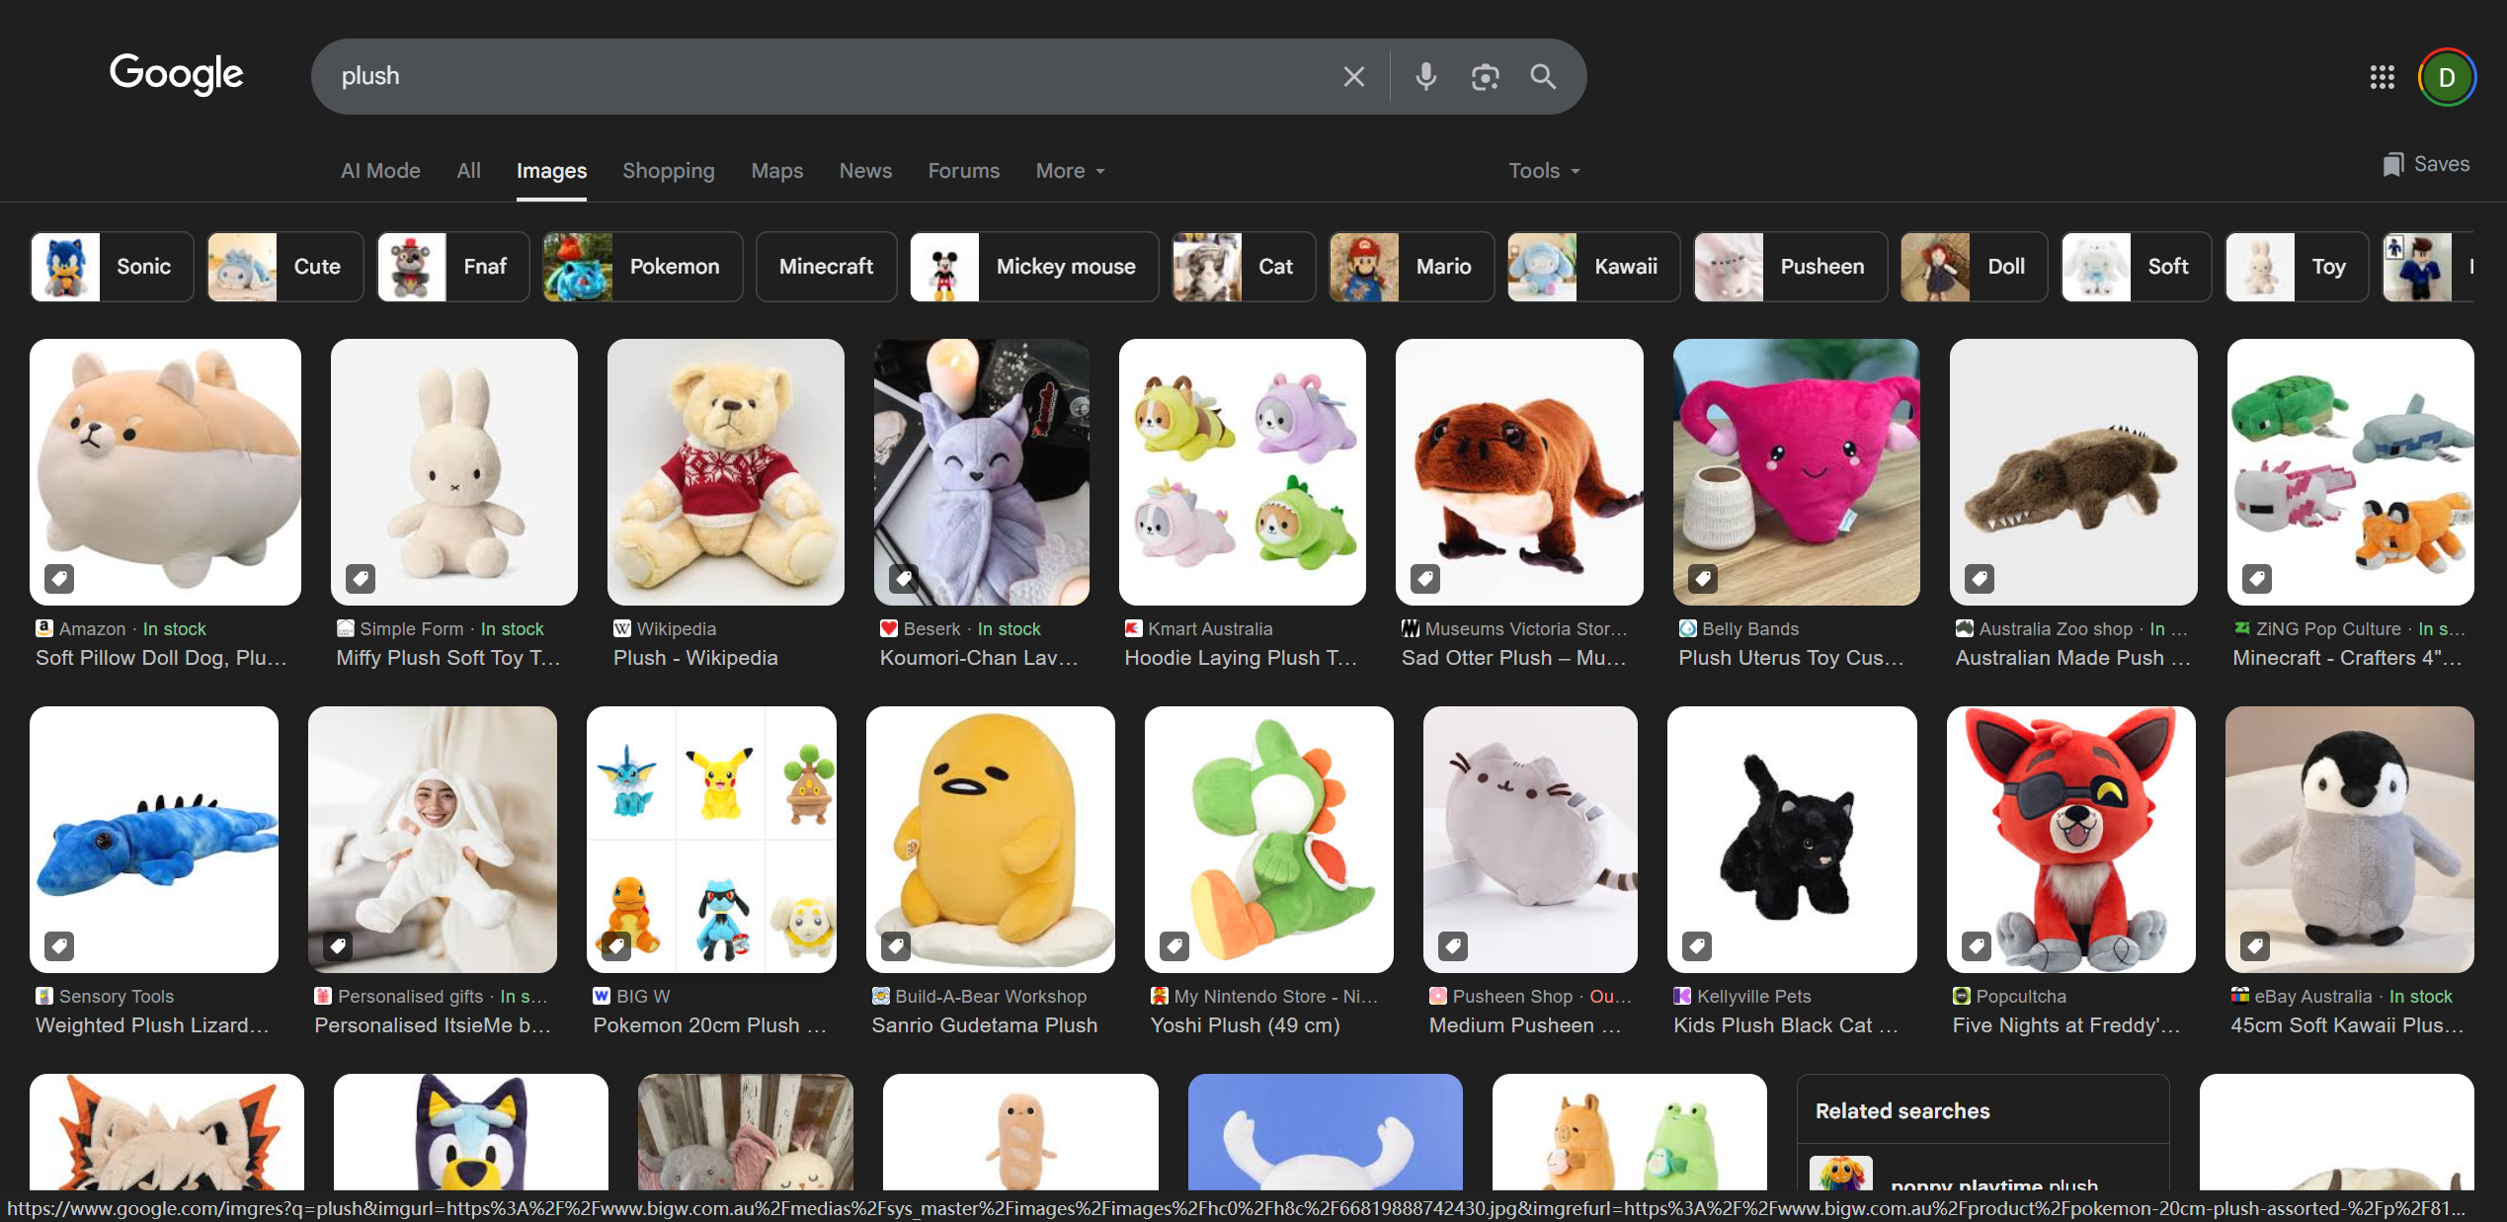
Task: Open the Google apps grid
Action: [x=2382, y=76]
